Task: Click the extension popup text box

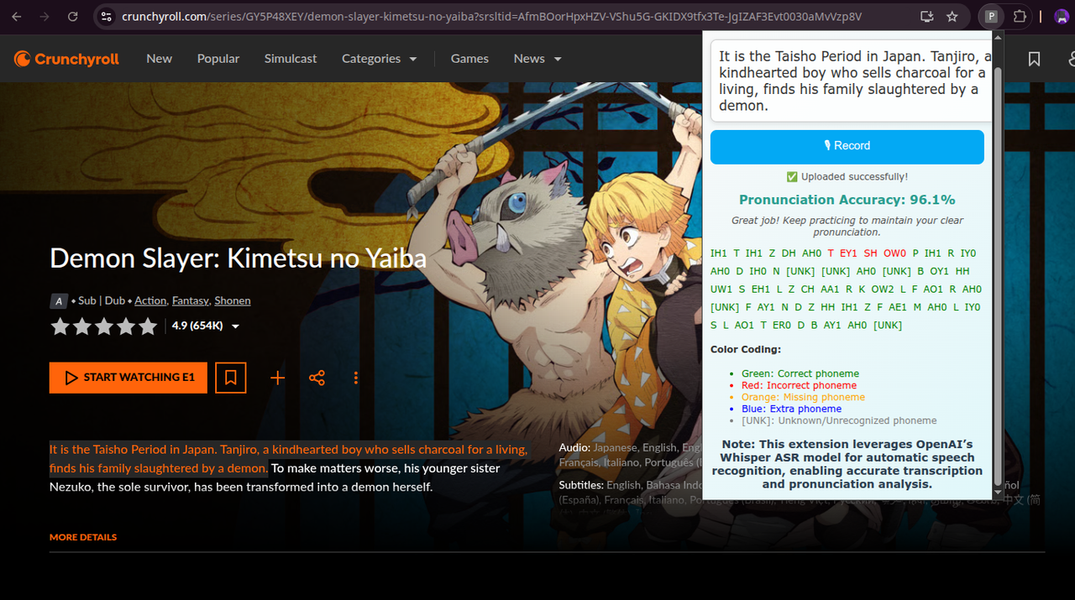Action: pos(852,81)
